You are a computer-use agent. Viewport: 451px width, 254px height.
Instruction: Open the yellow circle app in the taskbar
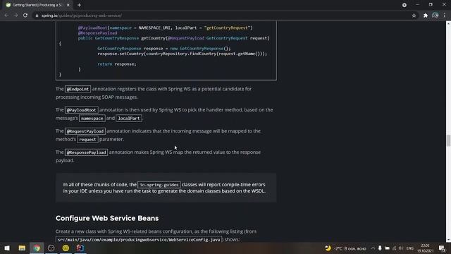coord(66,248)
